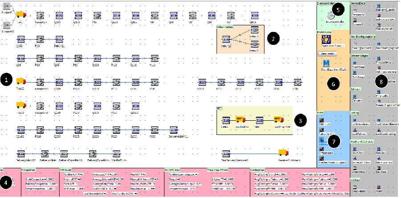Open the Delivery method icon
The width and height of the screenshot is (401, 198).
pyautogui.click(x=355, y=96)
